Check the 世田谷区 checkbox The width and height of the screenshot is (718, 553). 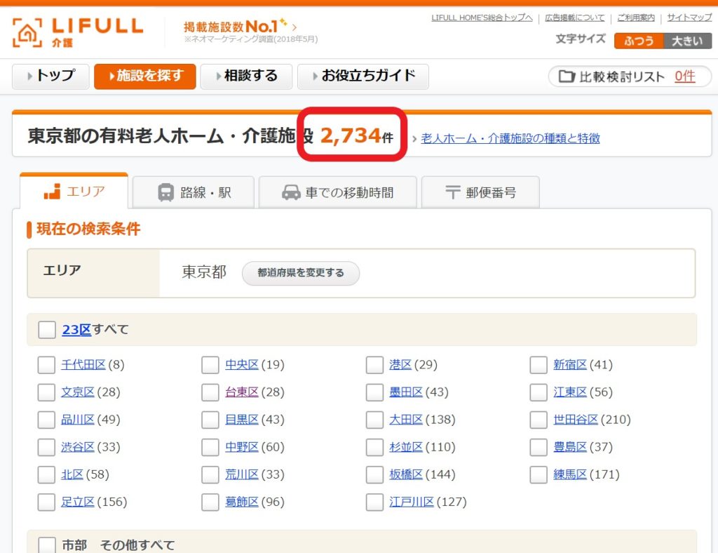pos(538,420)
